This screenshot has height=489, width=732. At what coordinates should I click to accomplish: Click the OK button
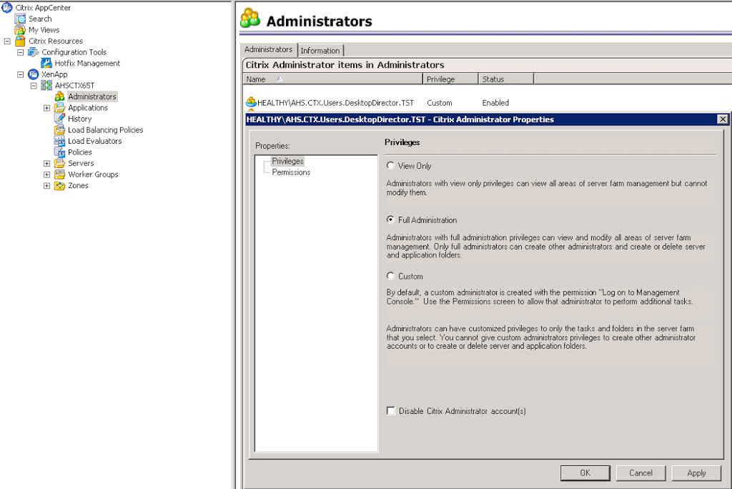point(585,473)
